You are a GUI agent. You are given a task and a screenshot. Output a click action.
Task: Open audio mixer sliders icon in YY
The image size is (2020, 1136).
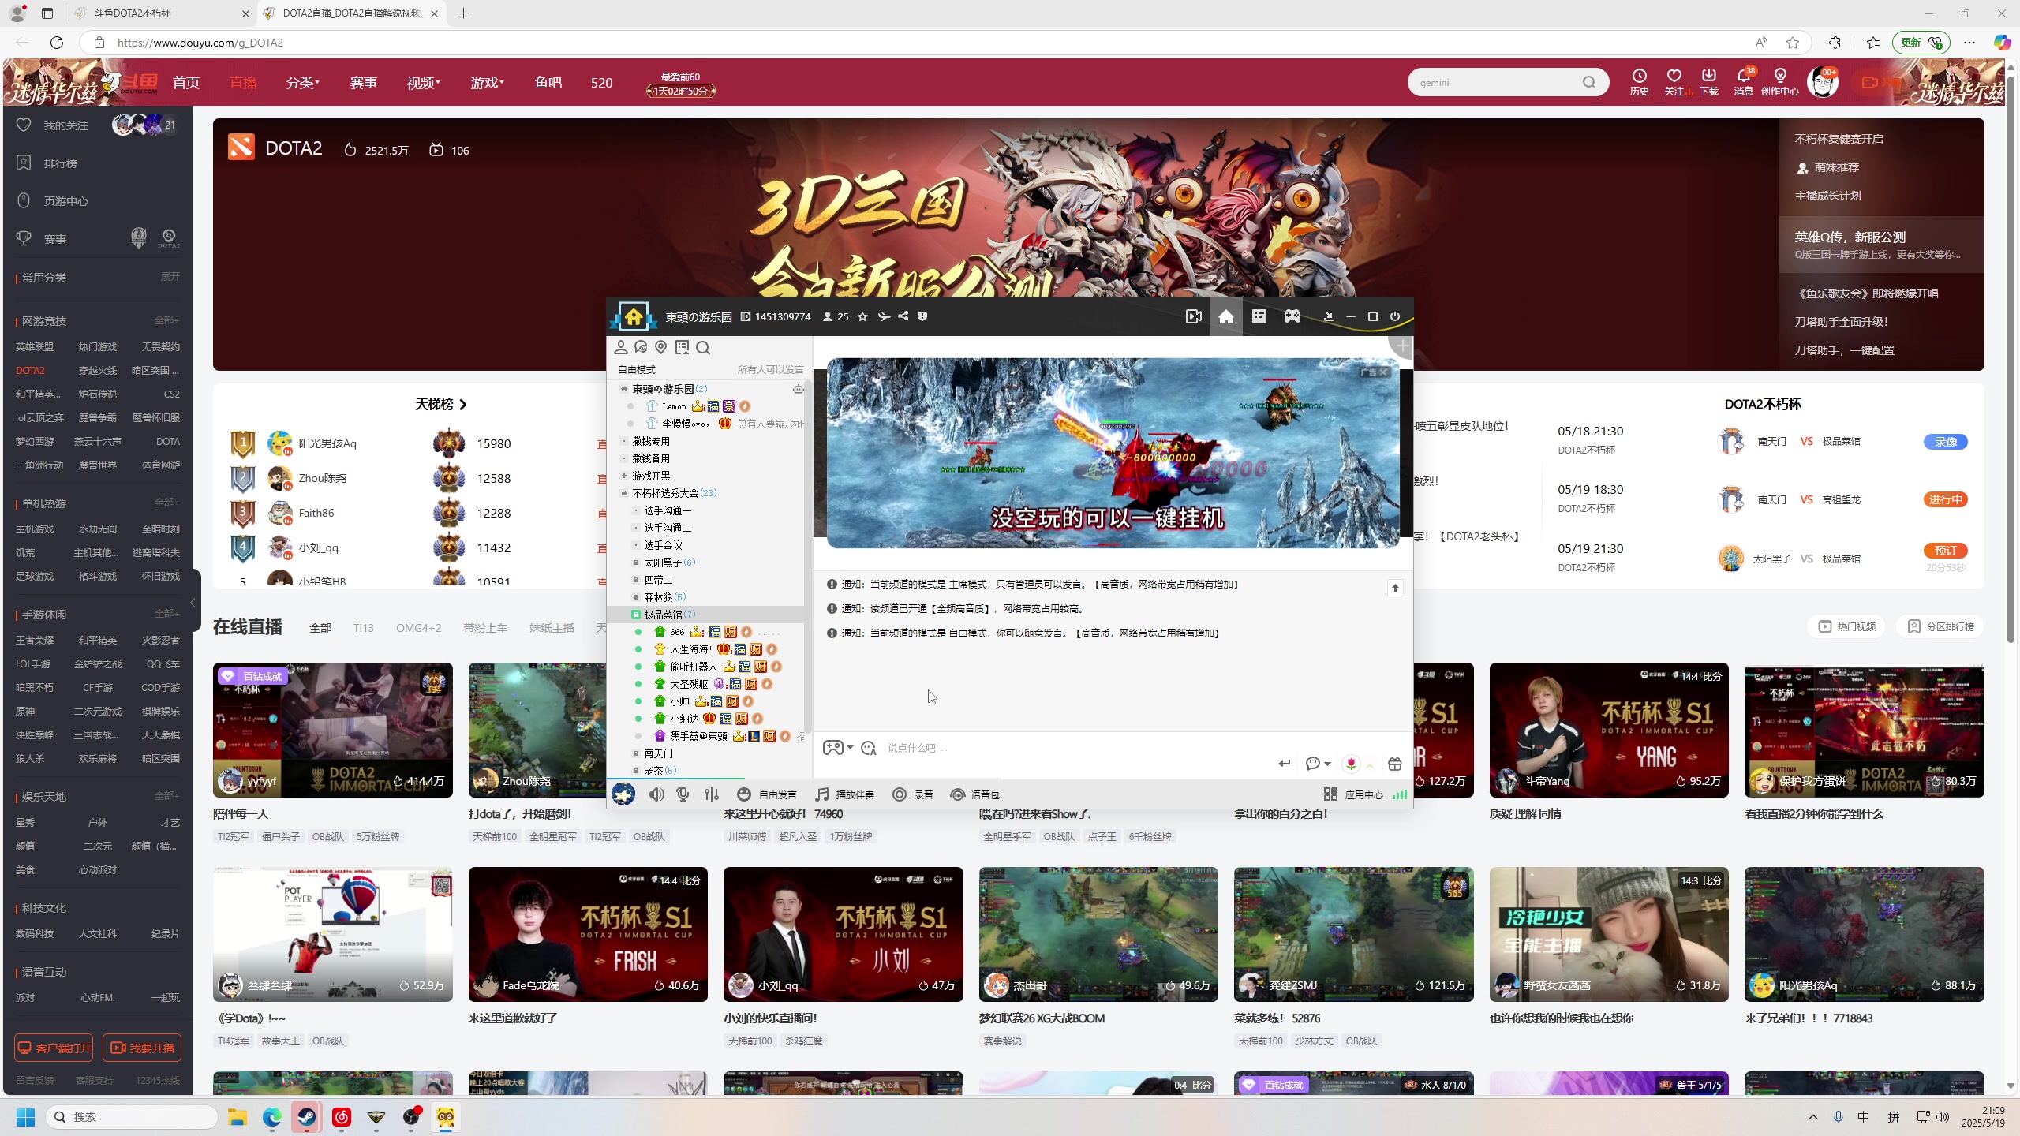click(712, 794)
